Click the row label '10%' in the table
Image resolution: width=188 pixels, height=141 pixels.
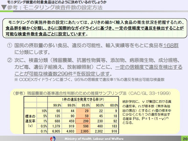tap(44, 111)
